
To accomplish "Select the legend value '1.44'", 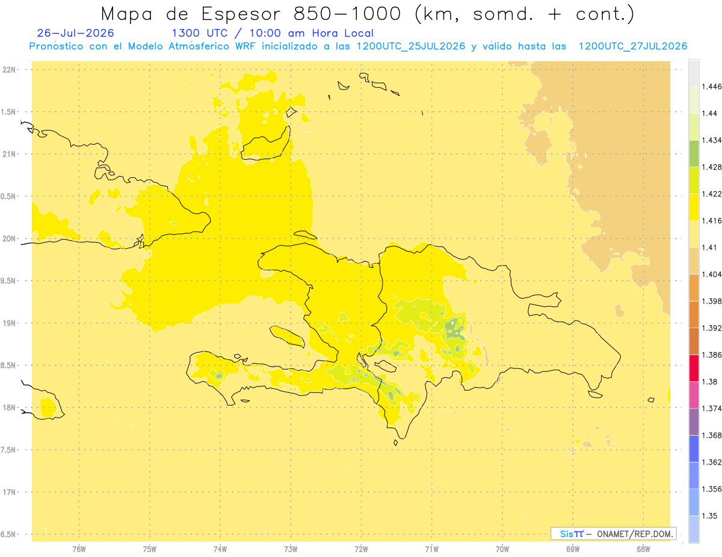I will (709, 114).
